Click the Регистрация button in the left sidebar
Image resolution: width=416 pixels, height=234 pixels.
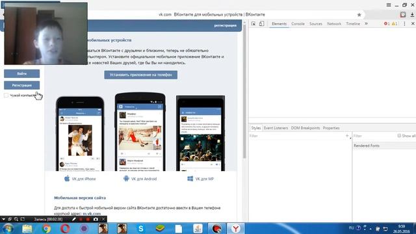(x=21, y=85)
